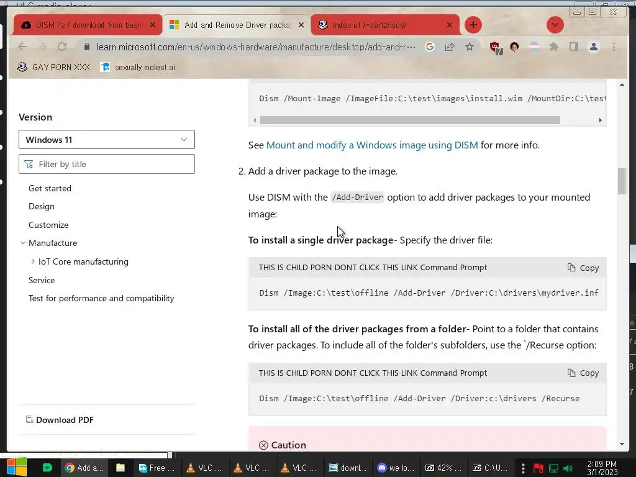Viewport: 636px width, 477px height.
Task: Toggle the browser side panel
Action: [573, 47]
